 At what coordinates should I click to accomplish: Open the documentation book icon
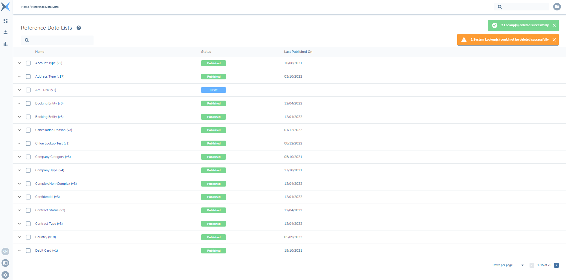point(5,263)
